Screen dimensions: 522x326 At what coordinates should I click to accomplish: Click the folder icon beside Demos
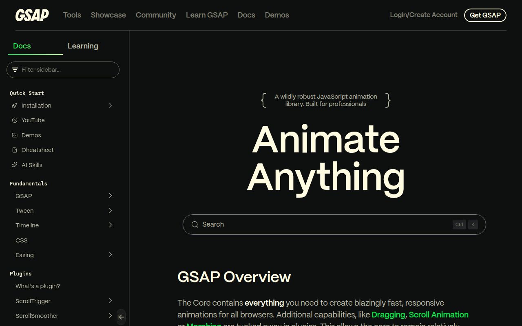point(14,135)
